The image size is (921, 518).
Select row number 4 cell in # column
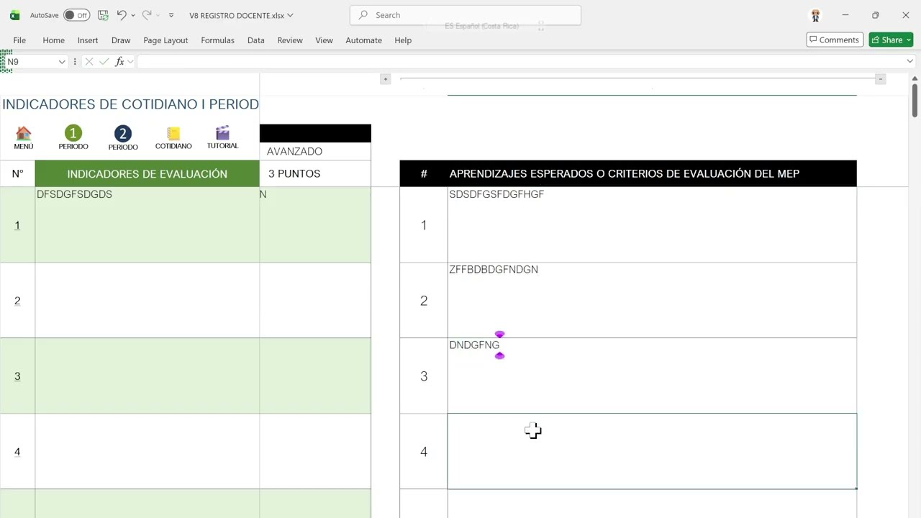click(424, 451)
